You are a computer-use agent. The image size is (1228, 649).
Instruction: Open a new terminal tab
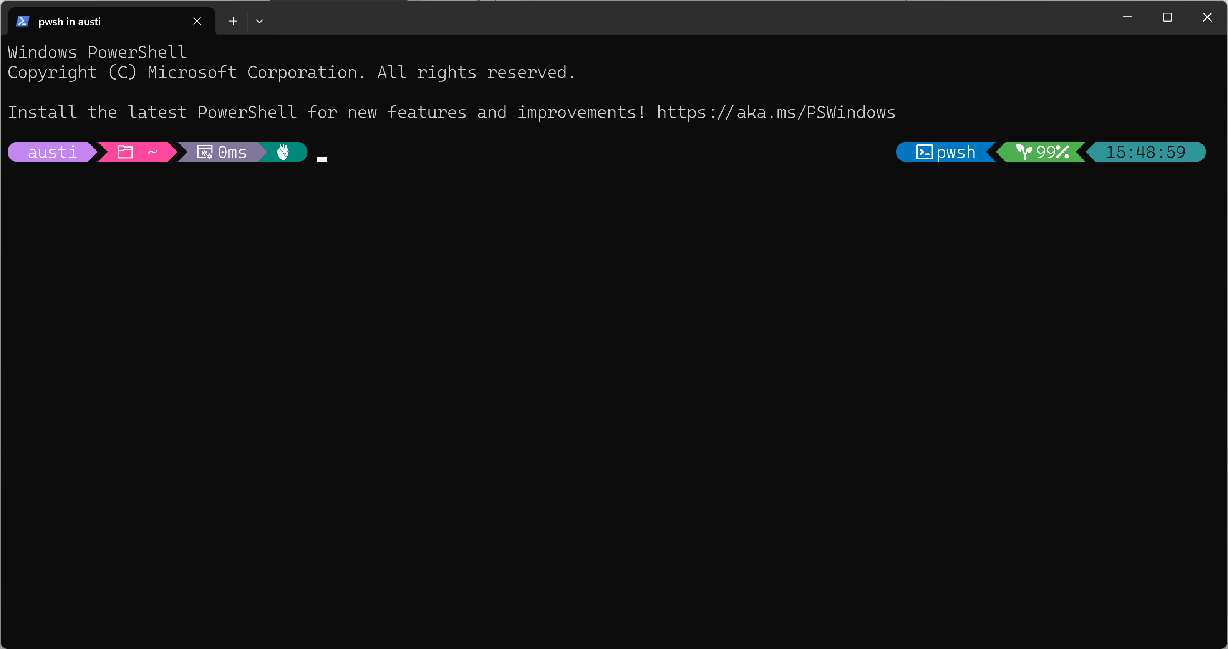[233, 22]
